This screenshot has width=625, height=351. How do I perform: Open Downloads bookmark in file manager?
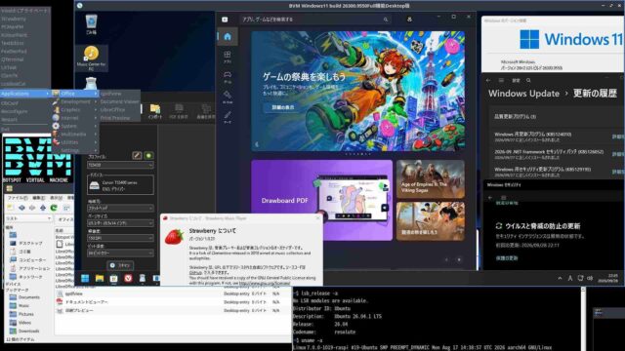click(24, 331)
